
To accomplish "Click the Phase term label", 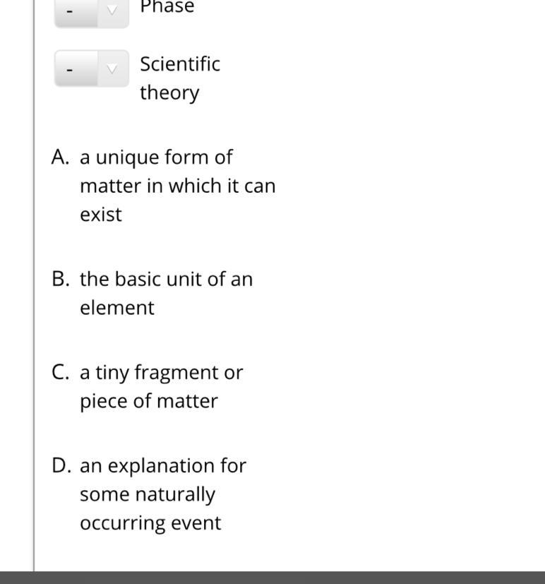I will pos(167,6).
